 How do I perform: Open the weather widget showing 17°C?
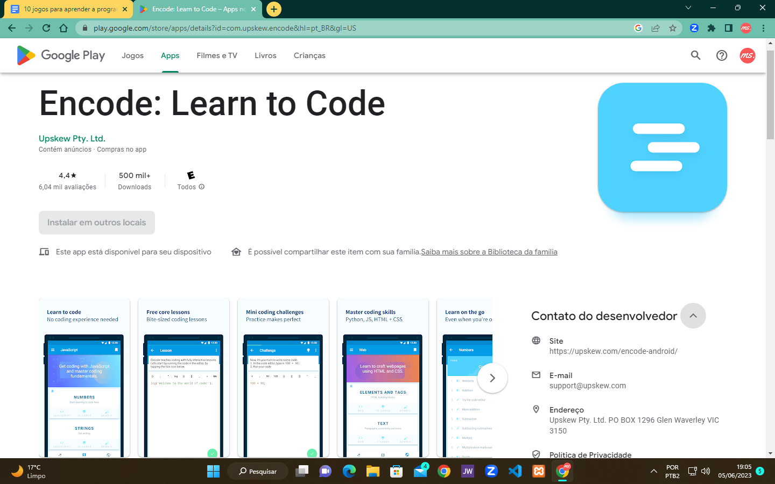click(x=28, y=472)
